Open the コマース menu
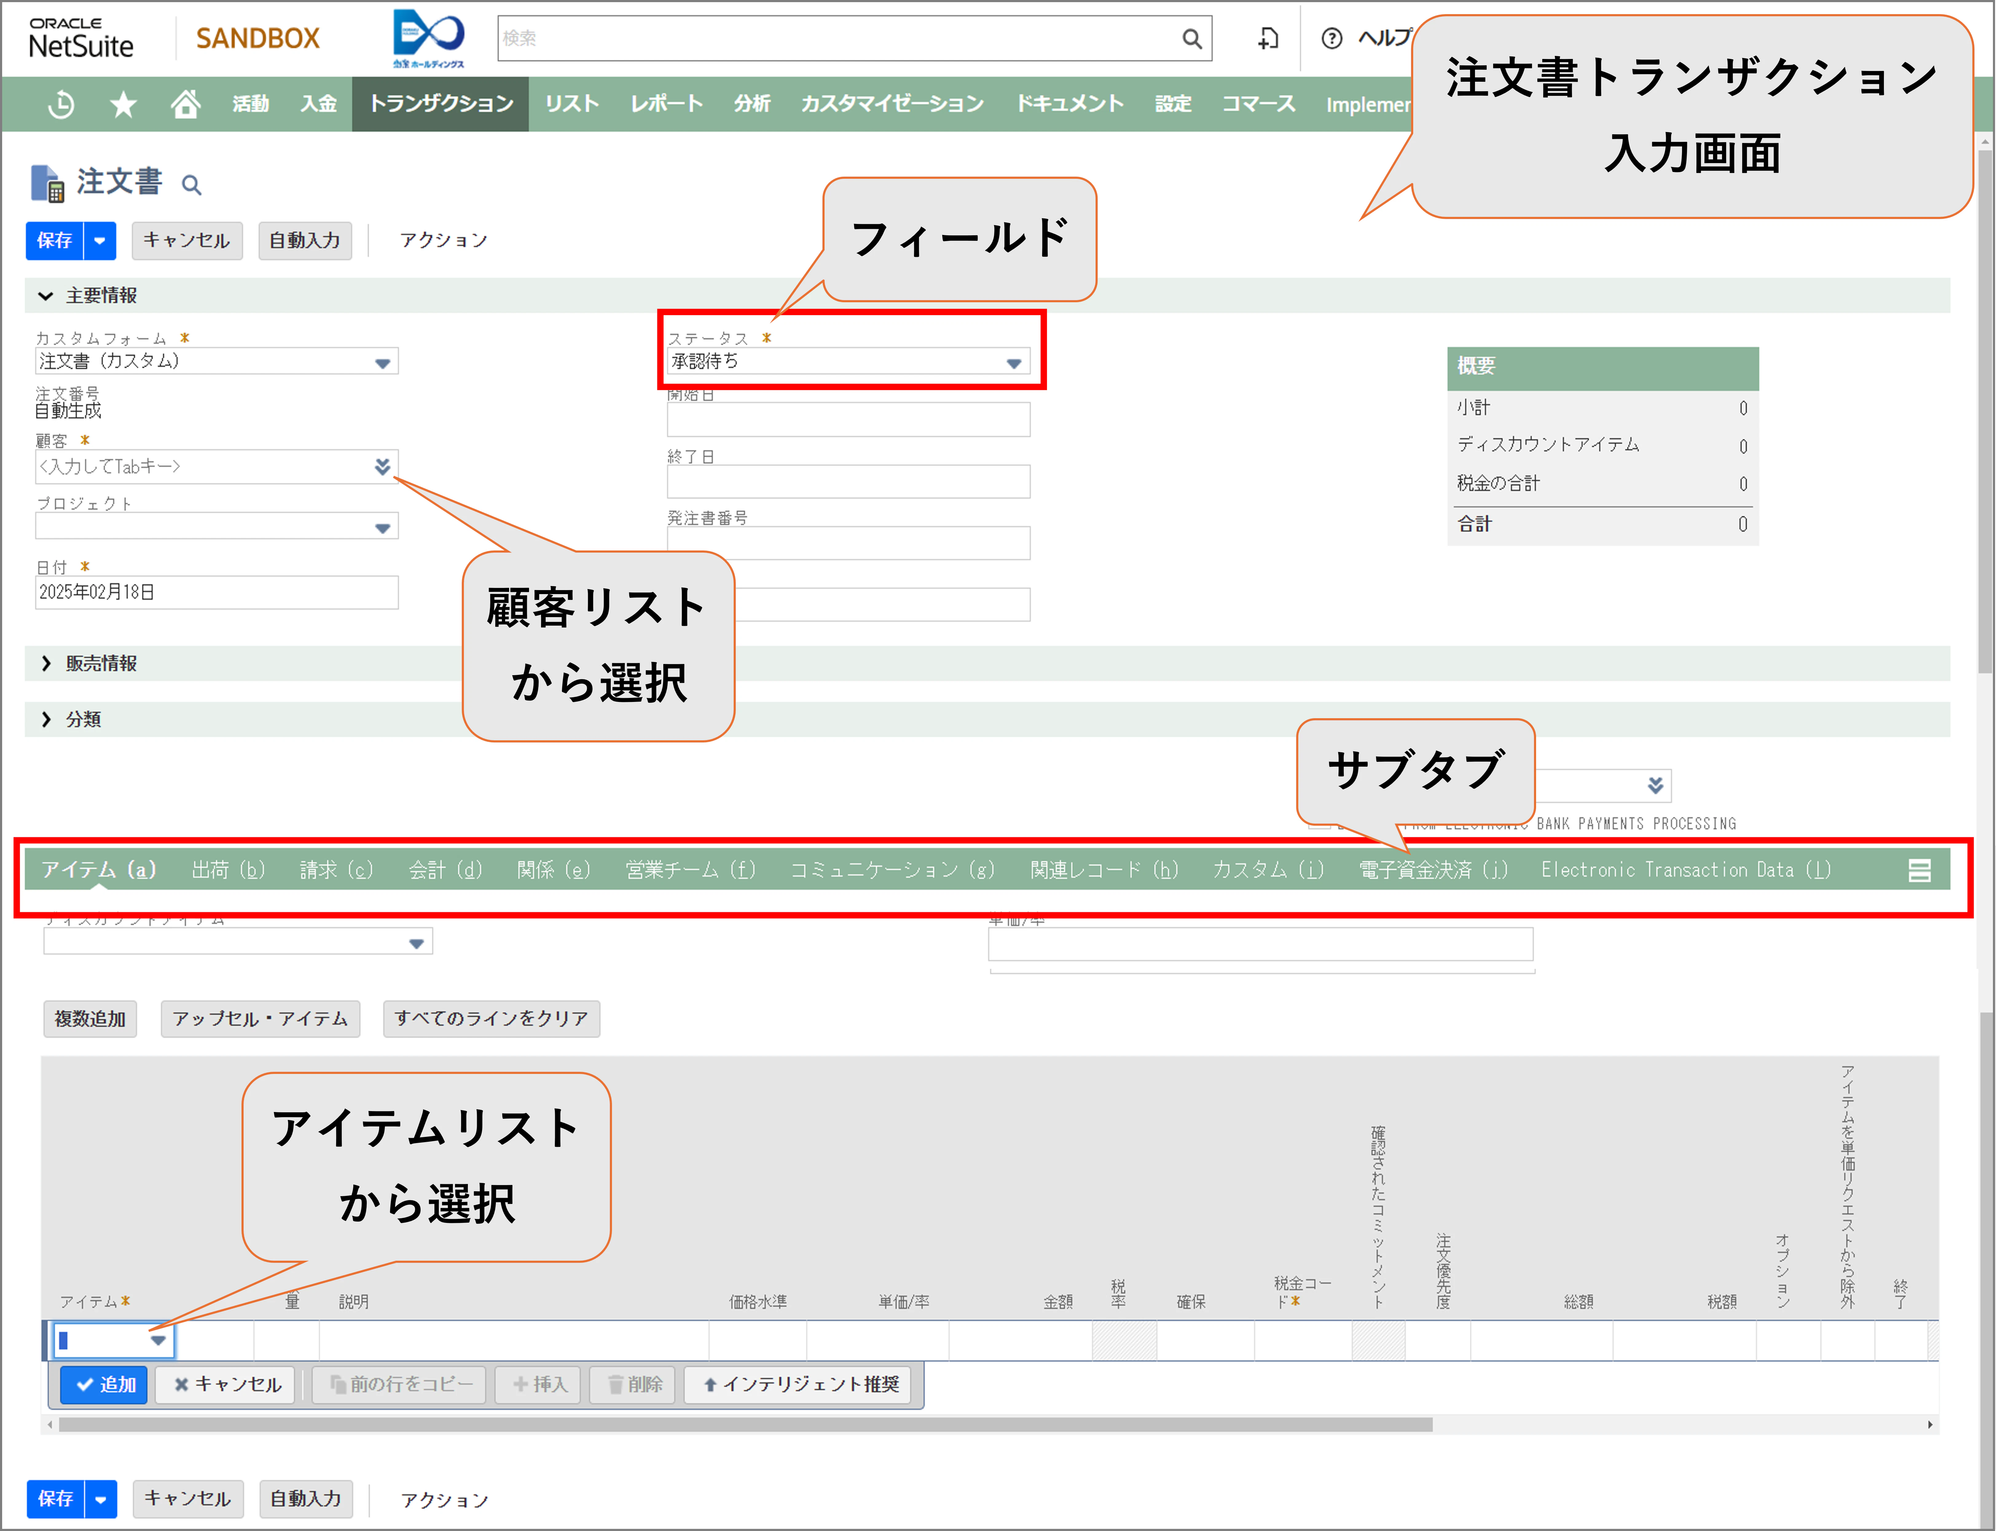The height and width of the screenshot is (1531, 1996). [x=1259, y=104]
